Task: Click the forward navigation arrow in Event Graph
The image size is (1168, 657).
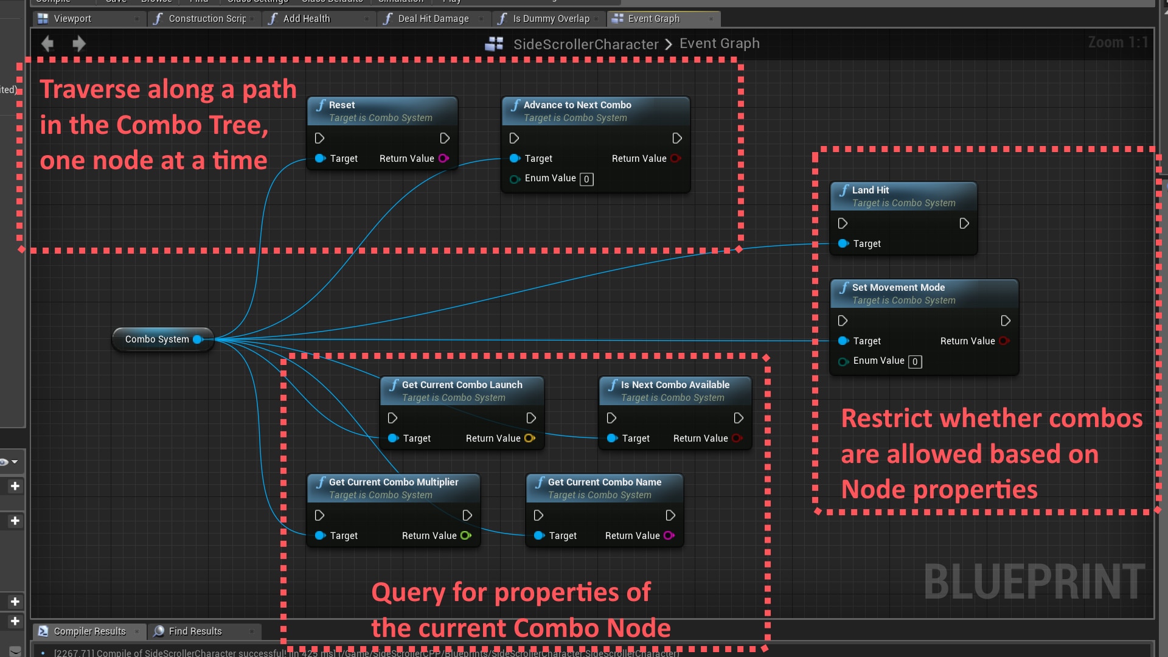Action: coord(79,43)
